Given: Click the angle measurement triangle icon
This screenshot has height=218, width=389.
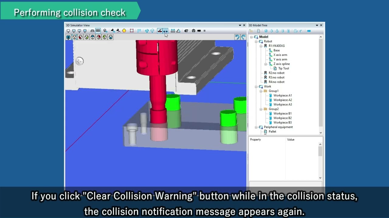Looking at the screenshot, I should click(178, 31).
